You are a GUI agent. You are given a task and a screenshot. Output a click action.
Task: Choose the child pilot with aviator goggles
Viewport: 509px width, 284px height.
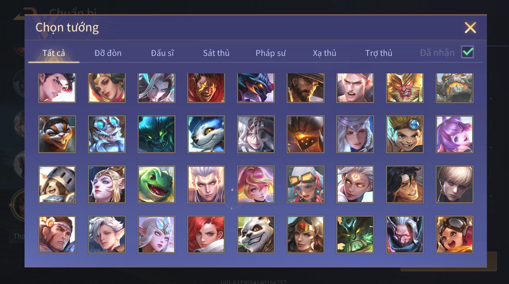(455, 234)
